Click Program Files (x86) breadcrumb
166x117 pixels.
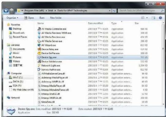34,11
